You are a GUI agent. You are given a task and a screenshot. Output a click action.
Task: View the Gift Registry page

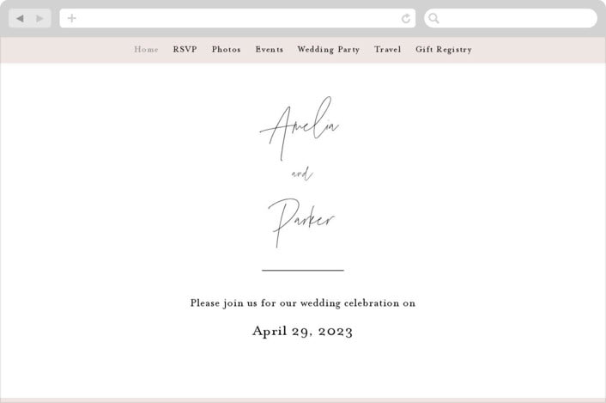click(x=444, y=50)
